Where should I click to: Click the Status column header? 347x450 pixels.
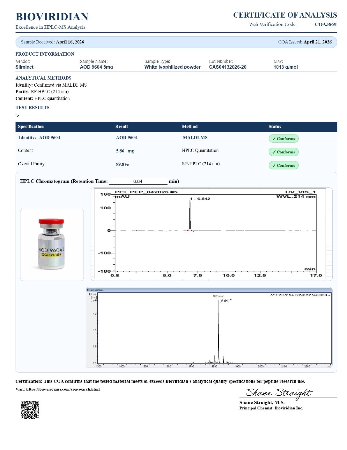pyautogui.click(x=275, y=127)
